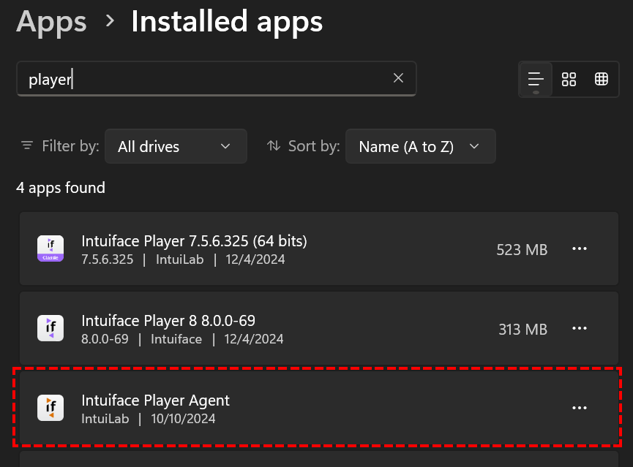Click the 313 MB size value

pyautogui.click(x=522, y=330)
